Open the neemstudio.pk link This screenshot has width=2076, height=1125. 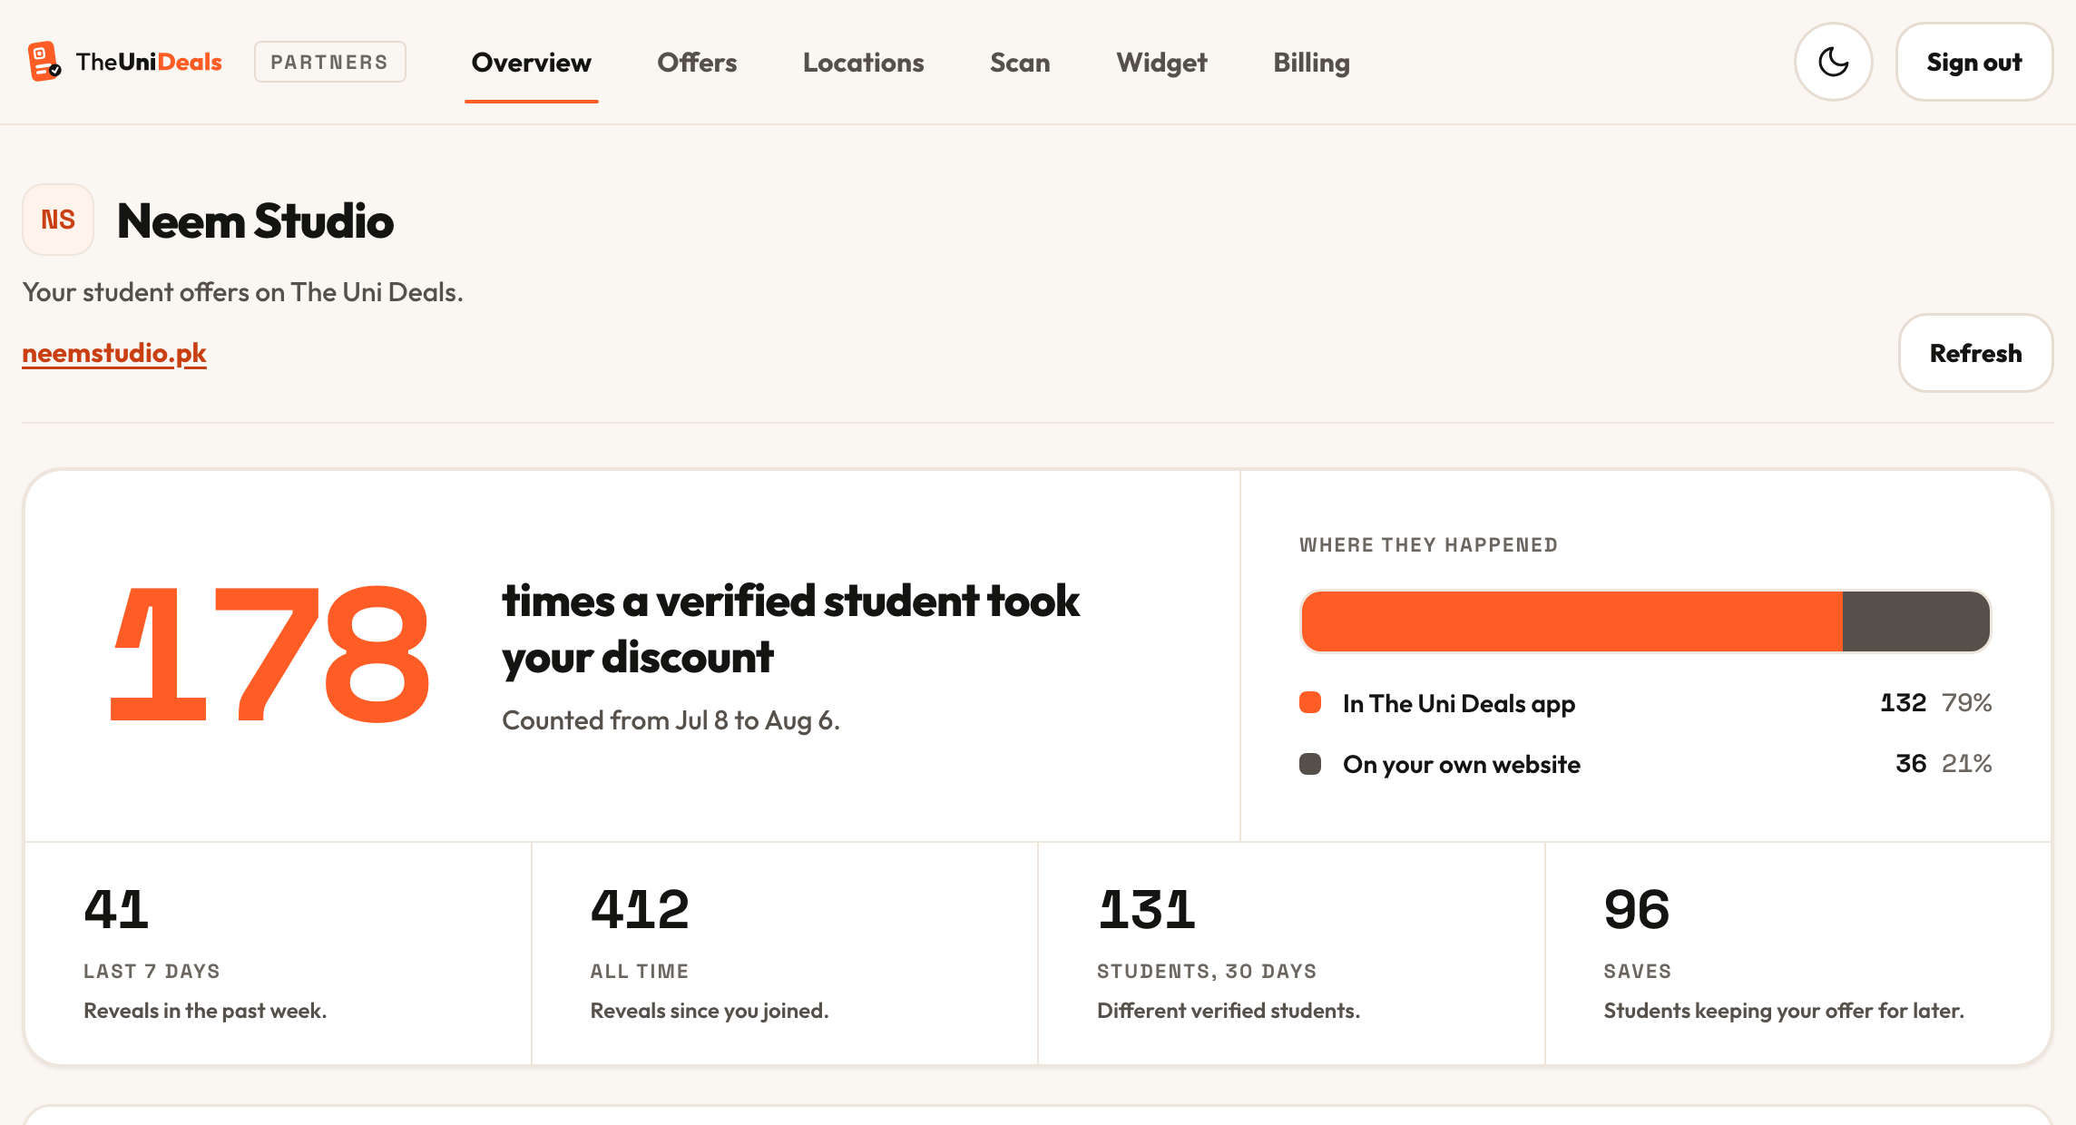point(114,353)
